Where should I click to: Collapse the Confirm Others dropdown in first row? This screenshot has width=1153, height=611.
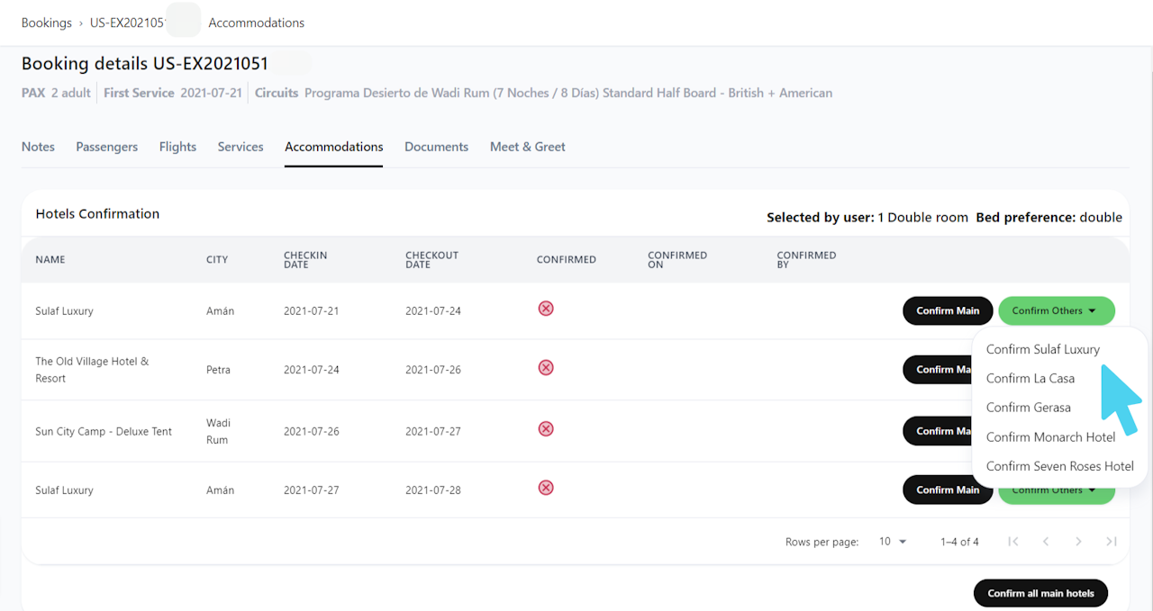[x=1056, y=310]
